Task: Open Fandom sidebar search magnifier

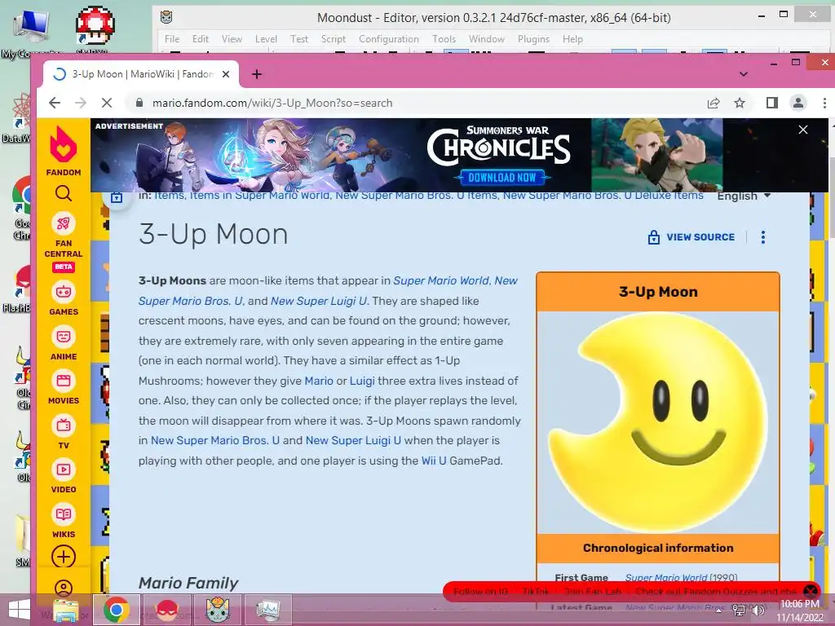Action: 64,193
